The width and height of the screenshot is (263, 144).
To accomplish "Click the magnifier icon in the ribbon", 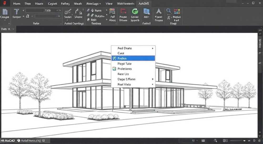I will (169, 11).
